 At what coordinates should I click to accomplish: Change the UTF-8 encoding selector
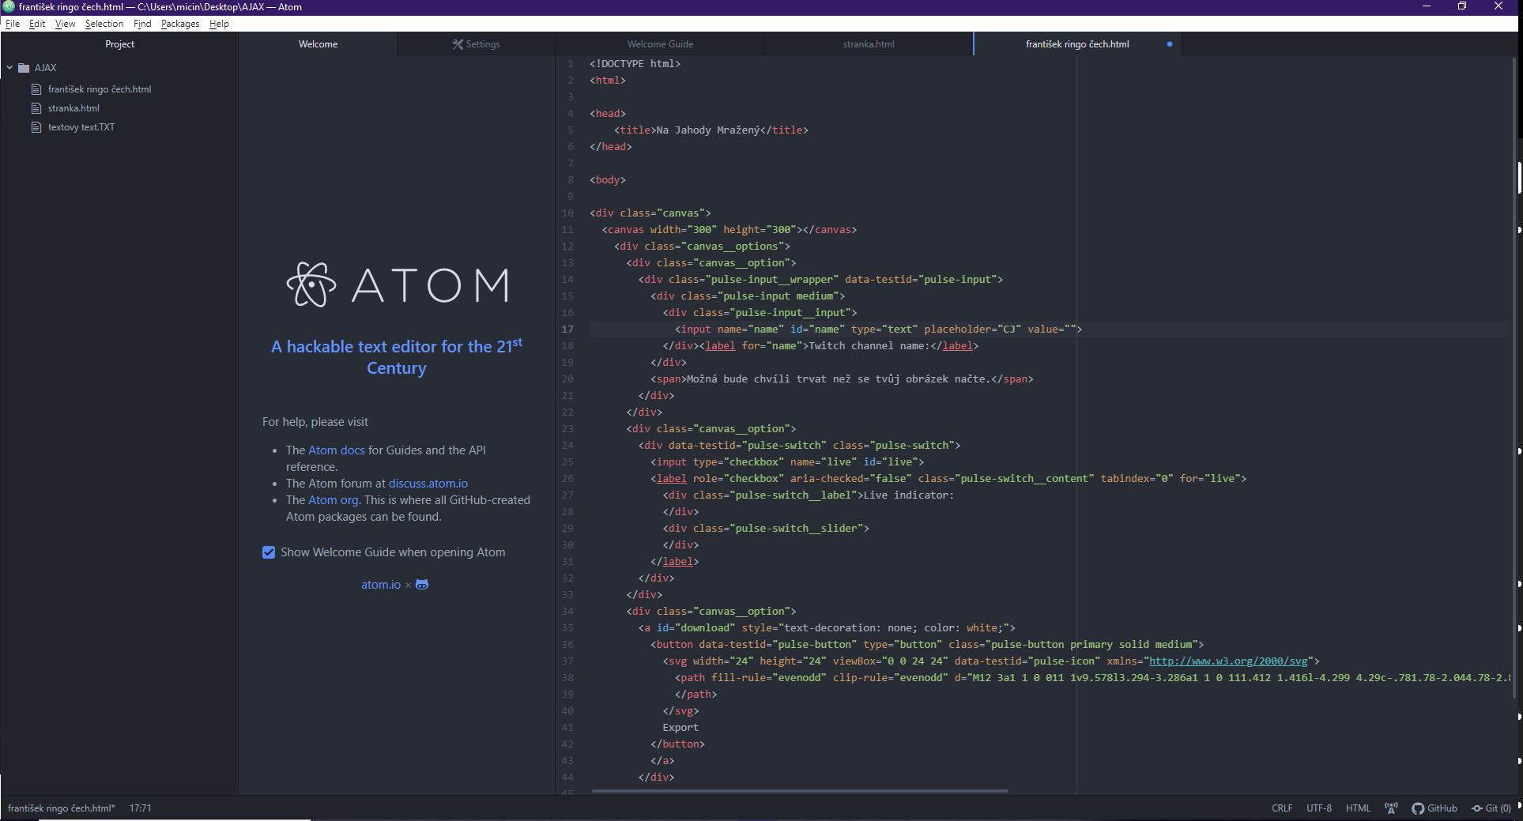pos(1319,808)
